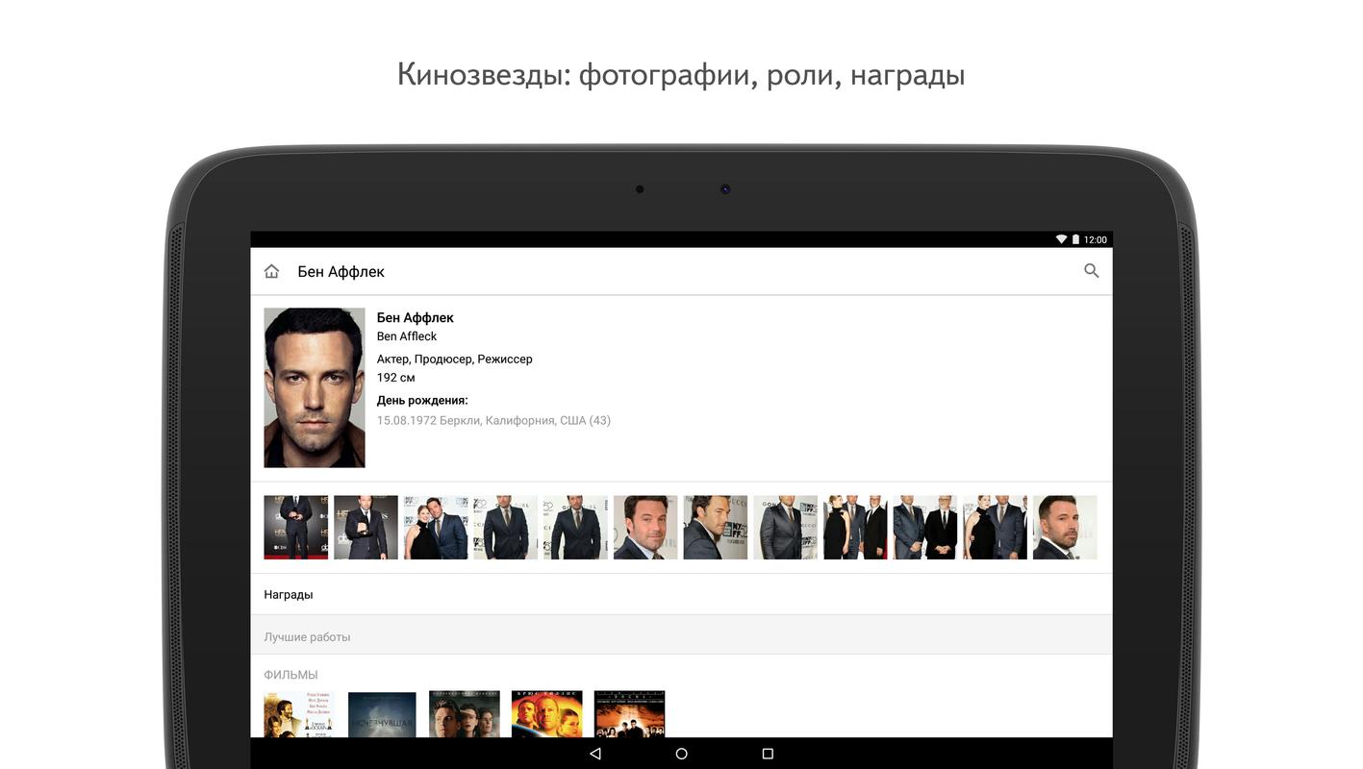
Task: Tap the Wi-Fi status icon
Action: click(1061, 239)
